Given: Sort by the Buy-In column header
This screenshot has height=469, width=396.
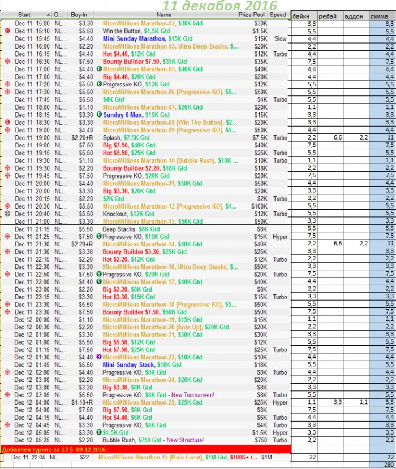Looking at the screenshot, I should tap(79, 15).
